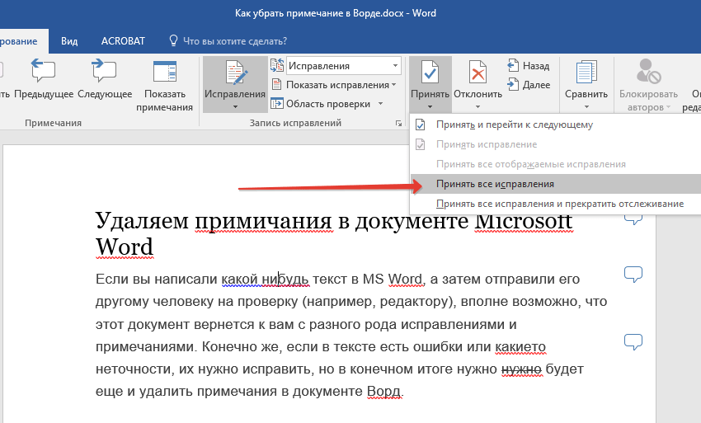This screenshot has height=423, width=701.
Task: Toggle Track Changes icon
Action: point(235,74)
